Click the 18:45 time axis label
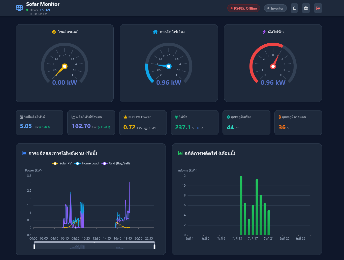Viewport: 344px width, 260px height. tap(128, 238)
